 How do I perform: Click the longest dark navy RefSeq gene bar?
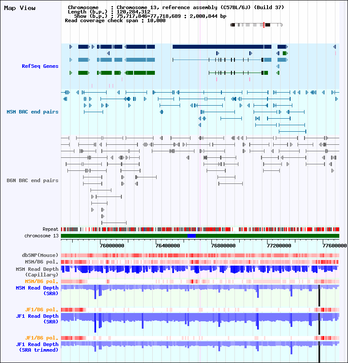tap(222, 47)
